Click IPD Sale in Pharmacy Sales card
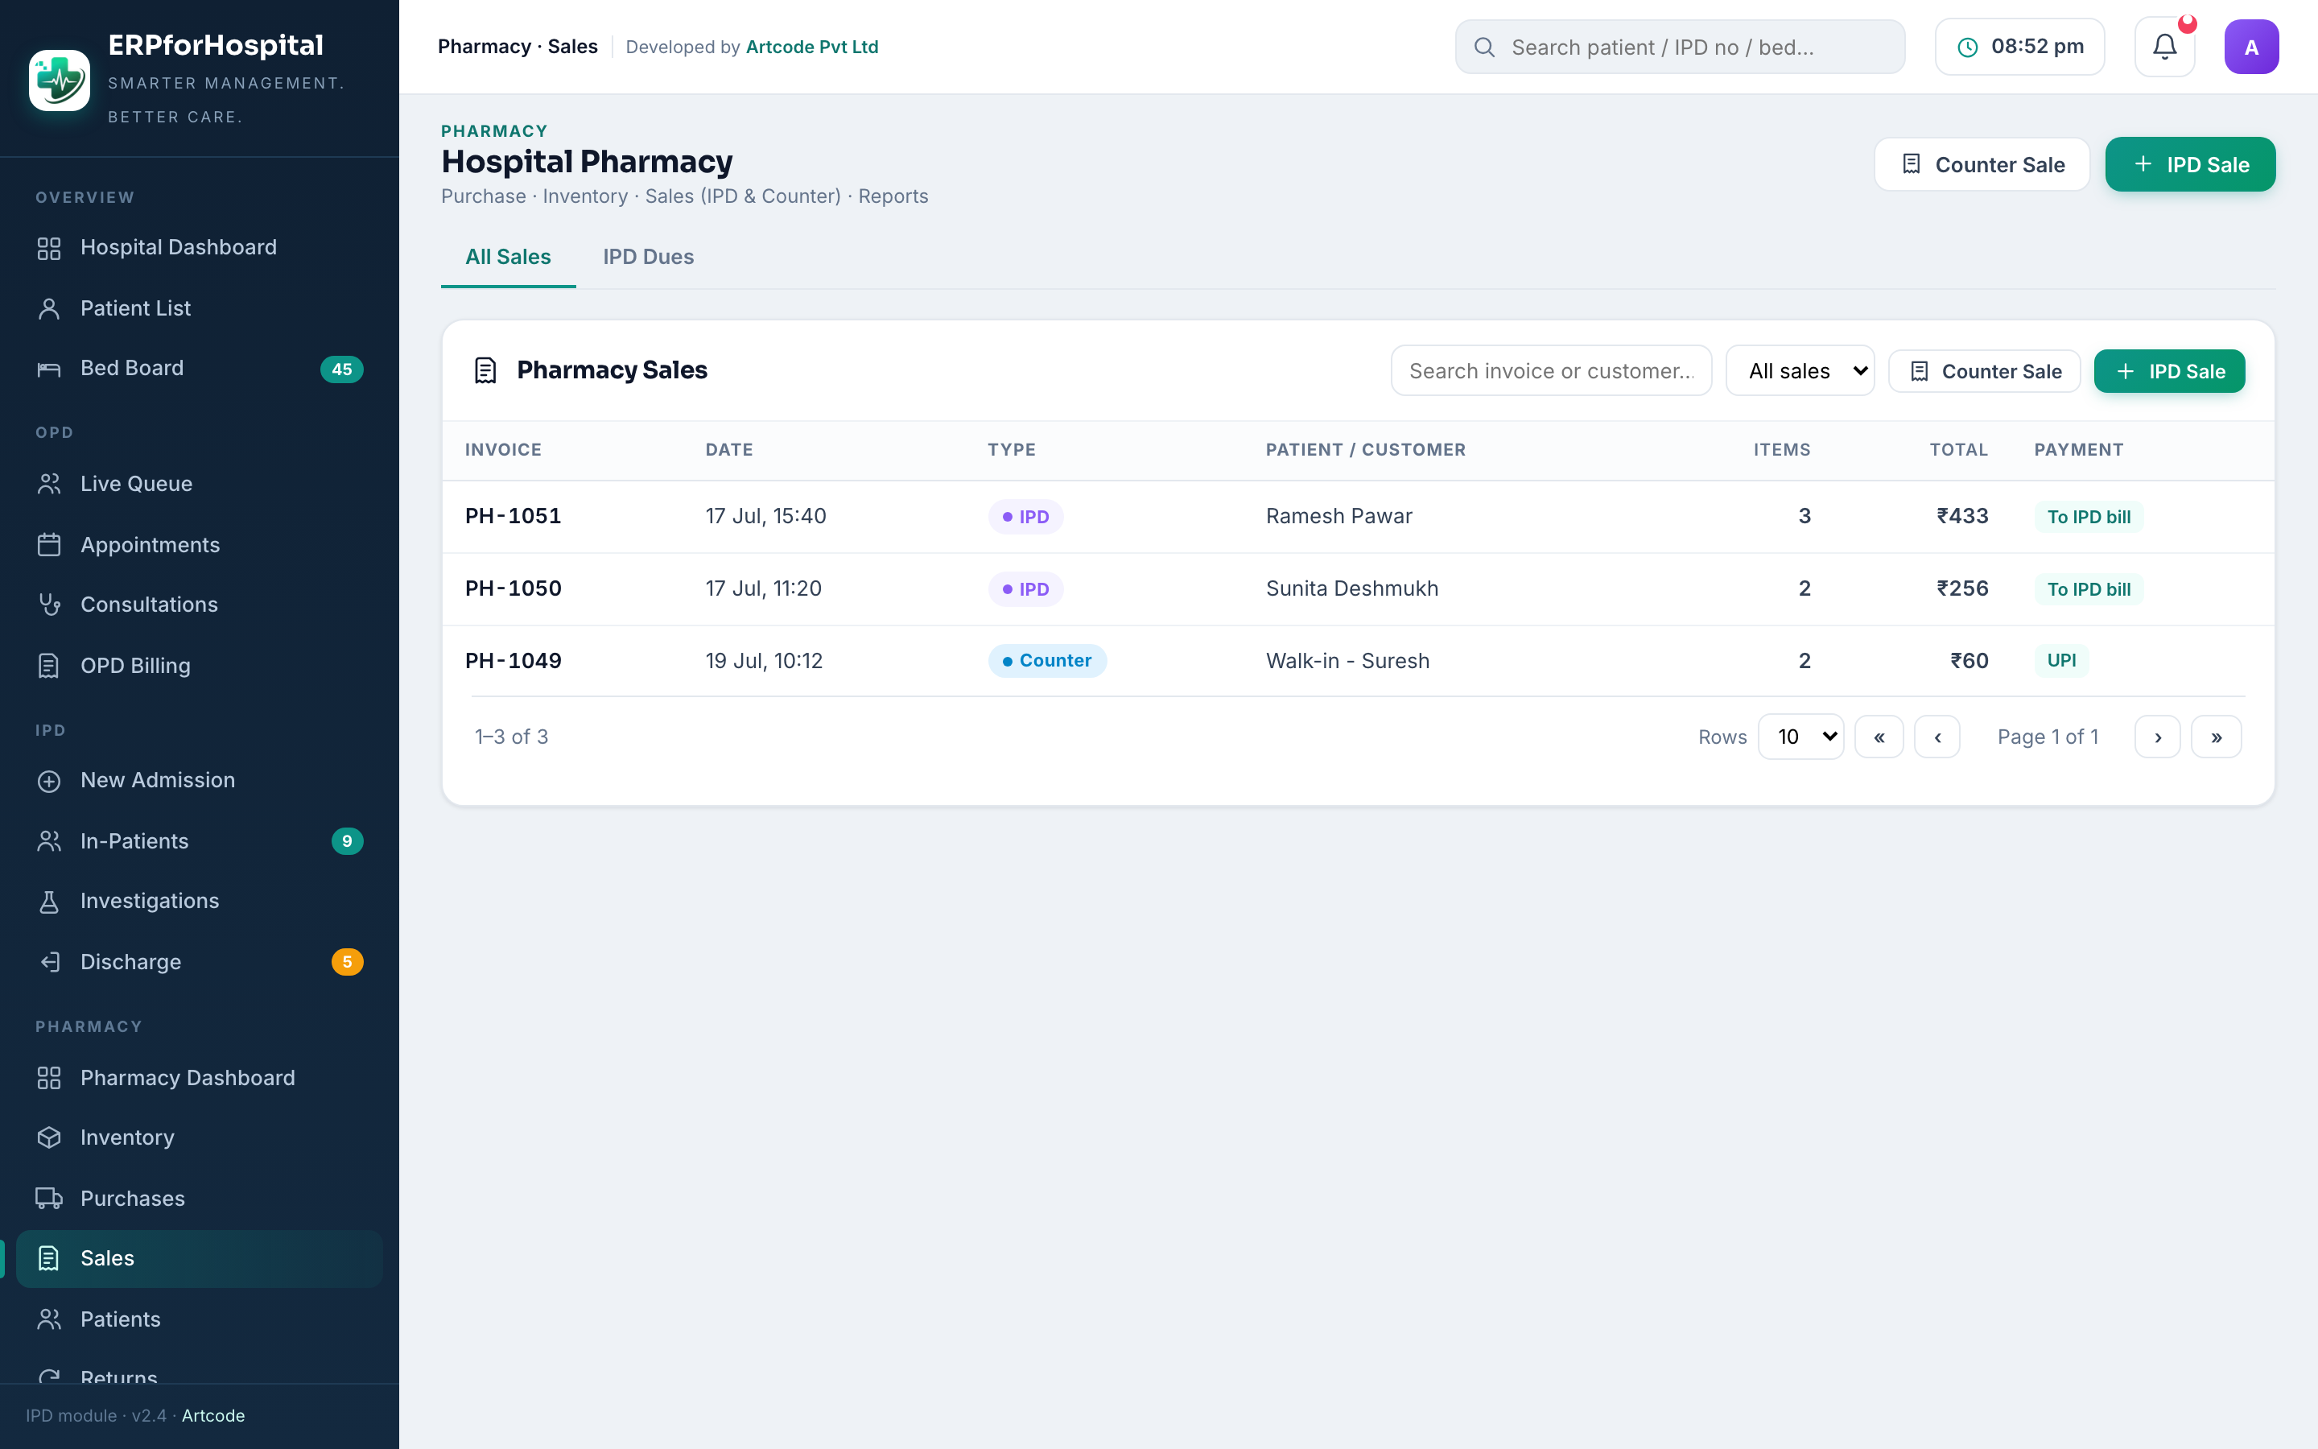 pos(2168,372)
